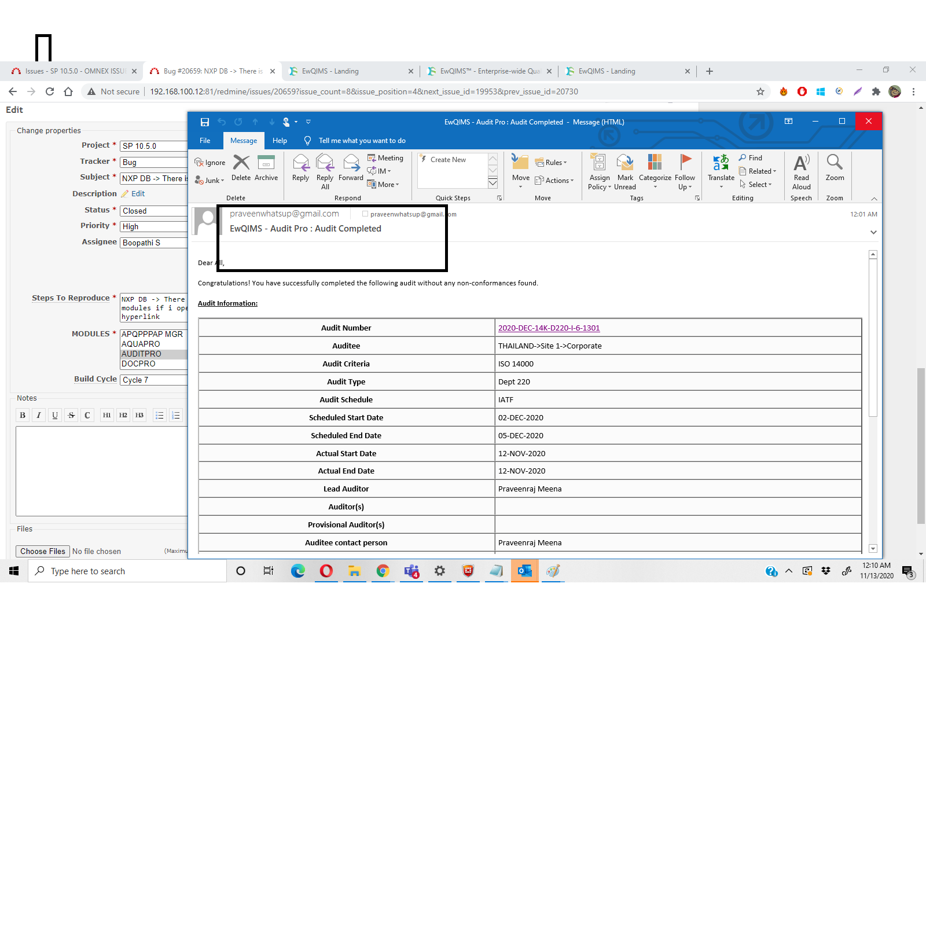Expand Related dropdown
The height and width of the screenshot is (932, 926).
pos(758,171)
